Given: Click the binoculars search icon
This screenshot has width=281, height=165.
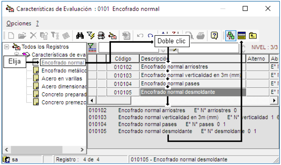Looking at the screenshot, I should (x=80, y=36).
